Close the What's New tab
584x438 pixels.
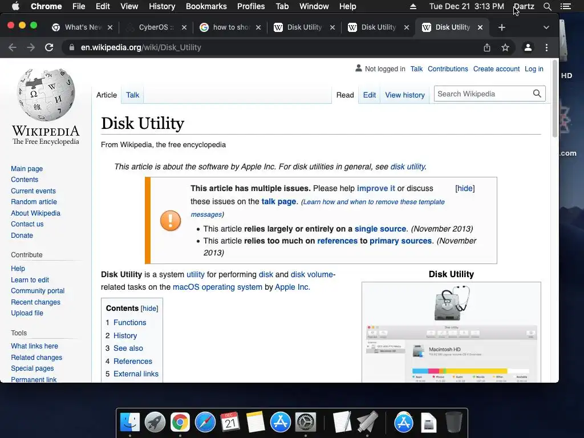point(110,27)
